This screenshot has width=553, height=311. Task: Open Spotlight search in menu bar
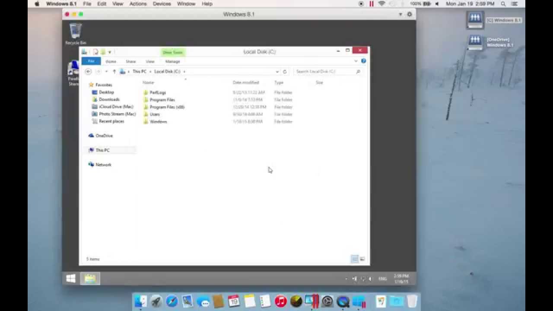(504, 3)
